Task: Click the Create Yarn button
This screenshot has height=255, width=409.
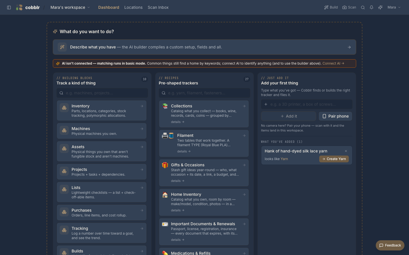Action: pos(334,159)
